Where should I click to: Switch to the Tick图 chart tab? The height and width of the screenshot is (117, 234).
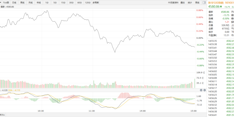point(6,2)
